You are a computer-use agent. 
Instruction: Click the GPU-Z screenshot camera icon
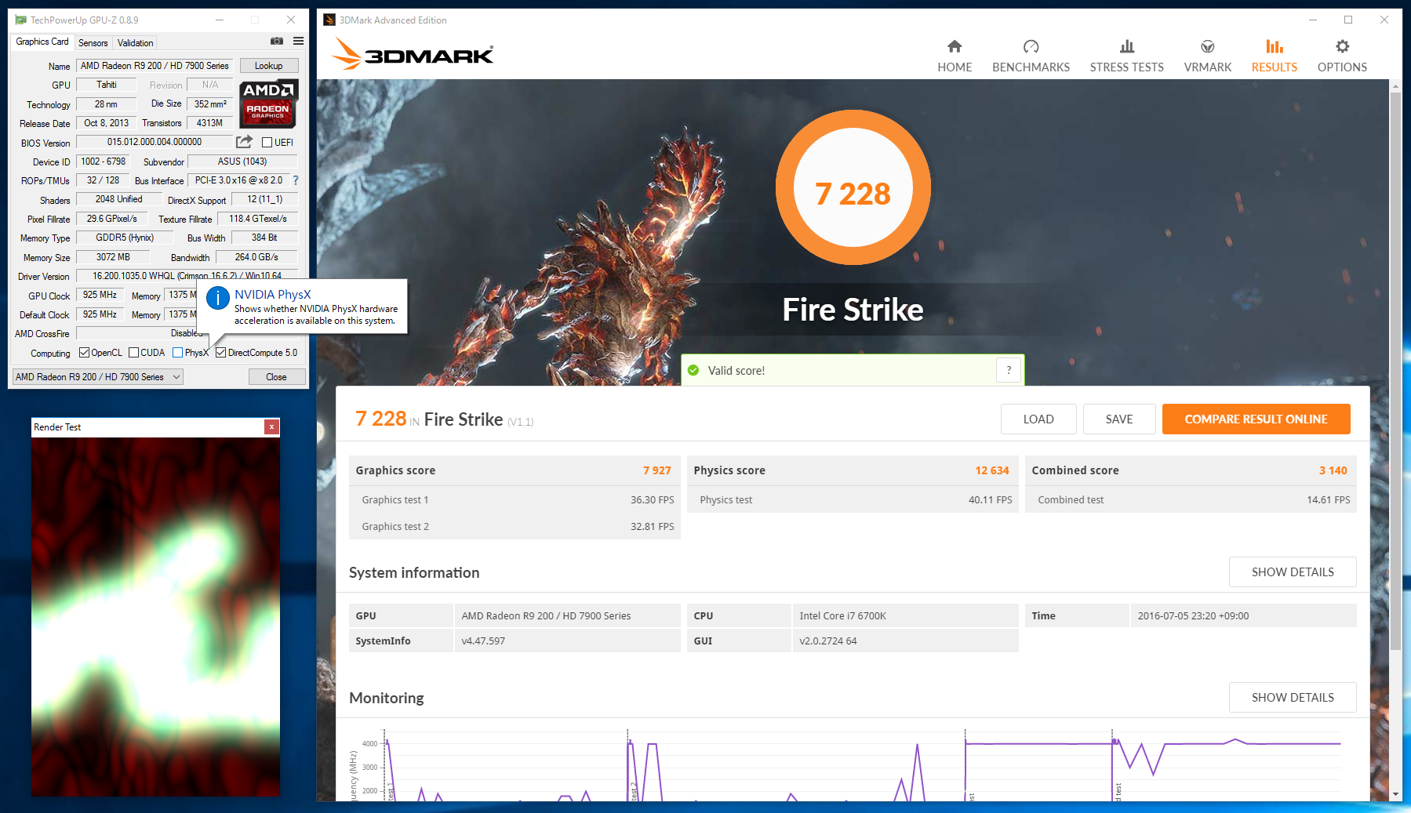[x=277, y=41]
